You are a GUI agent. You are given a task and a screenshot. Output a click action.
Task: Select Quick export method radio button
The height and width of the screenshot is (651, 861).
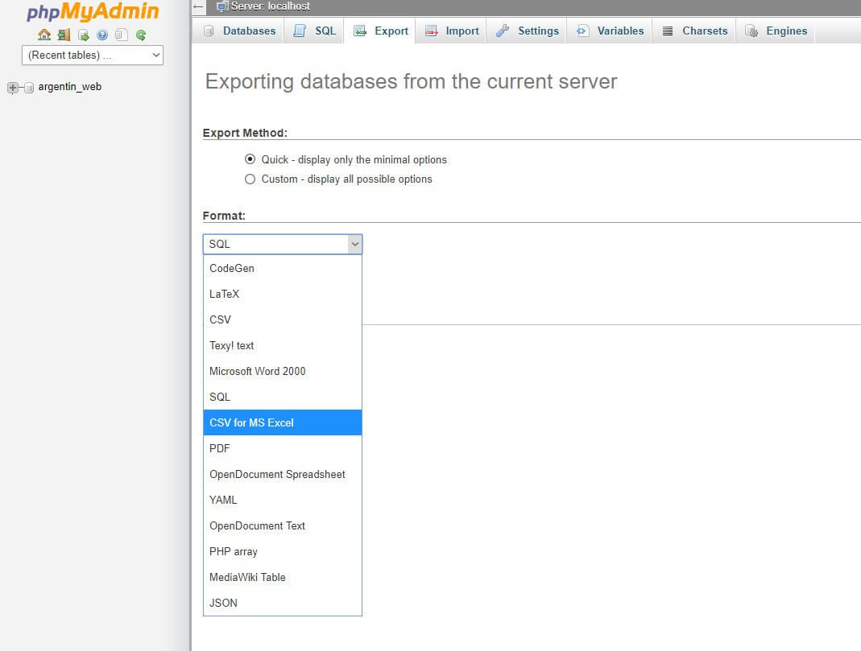[250, 159]
